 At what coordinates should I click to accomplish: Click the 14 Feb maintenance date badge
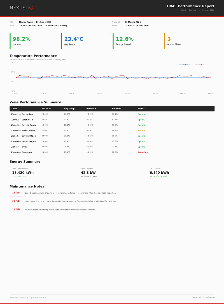(x=16, y=193)
